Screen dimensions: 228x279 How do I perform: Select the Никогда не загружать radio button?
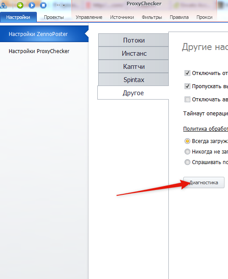187,152
